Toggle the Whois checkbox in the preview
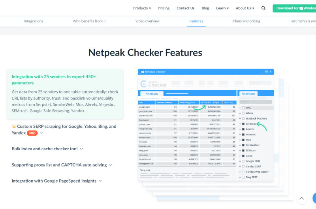Image resolution: width=316 pixels, height=209 pixels. [x=243, y=113]
